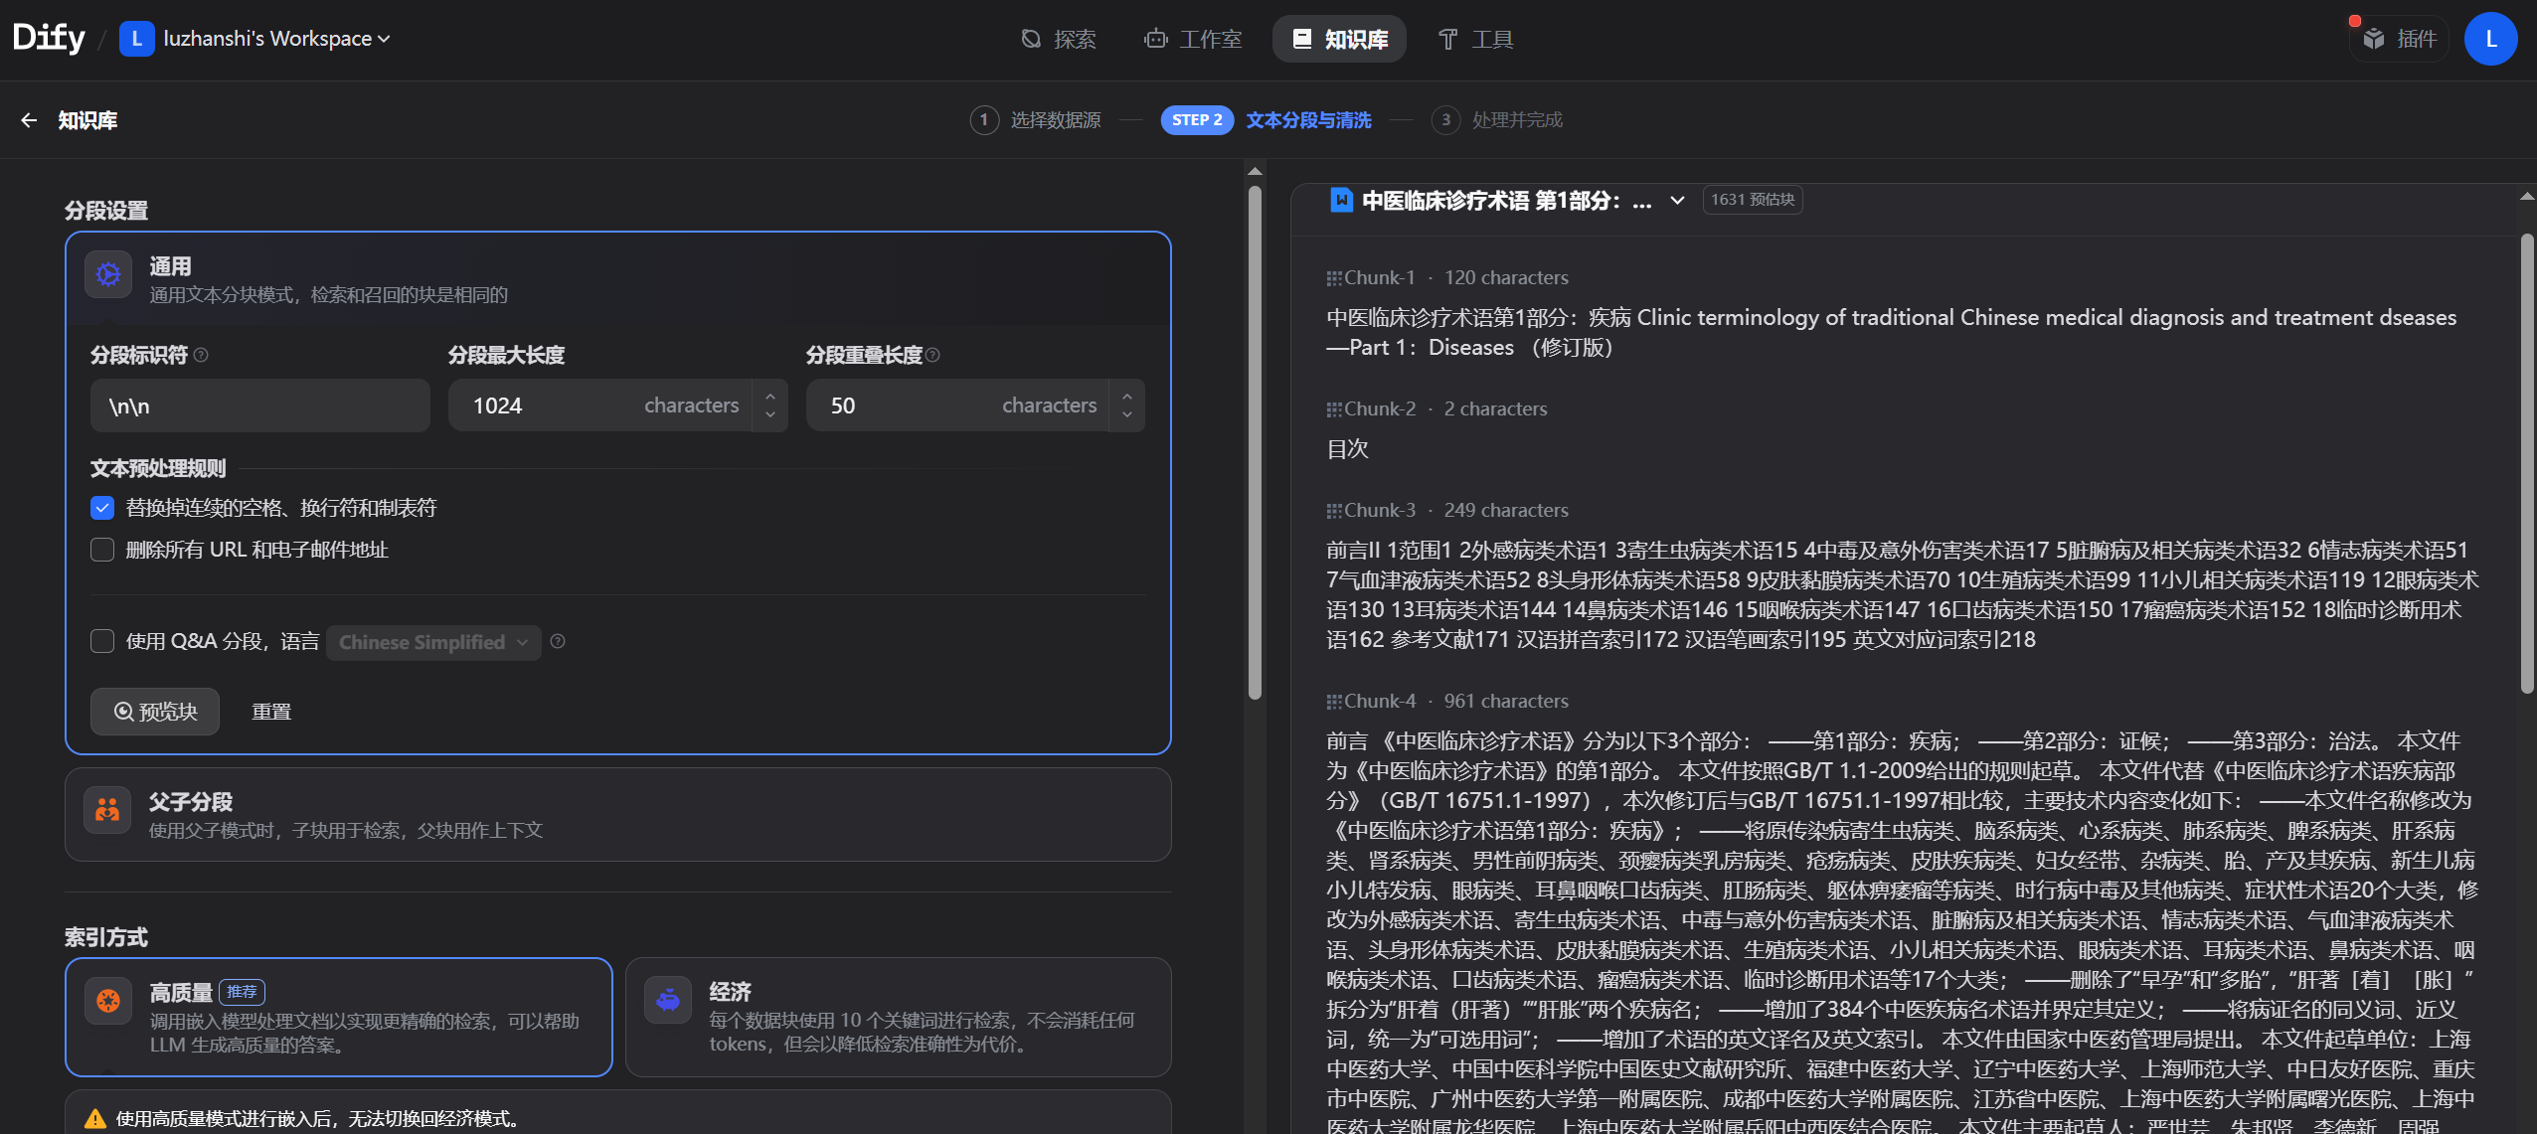The image size is (2537, 1134).
Task: Enable 删除所有 URL 和电子邮件地址 checkbox
Action: pyautogui.click(x=102, y=550)
